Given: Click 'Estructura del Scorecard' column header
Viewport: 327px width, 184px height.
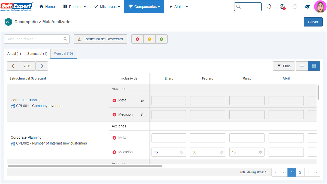Looking at the screenshot, I should (28, 78).
